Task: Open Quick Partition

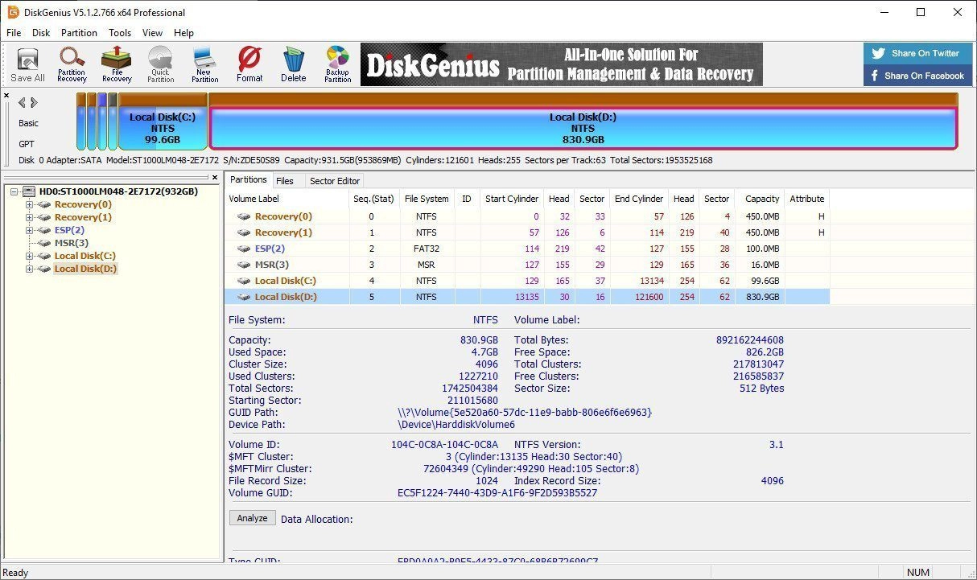Action: click(160, 64)
